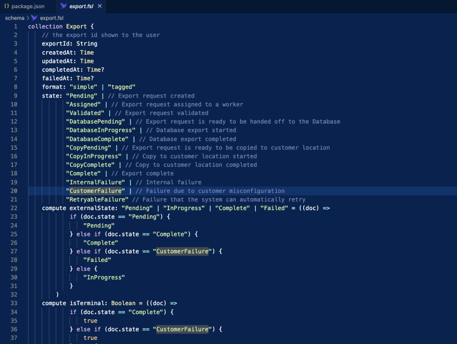
Task: Click the "Pending" return value on line 24
Action: coord(99,225)
